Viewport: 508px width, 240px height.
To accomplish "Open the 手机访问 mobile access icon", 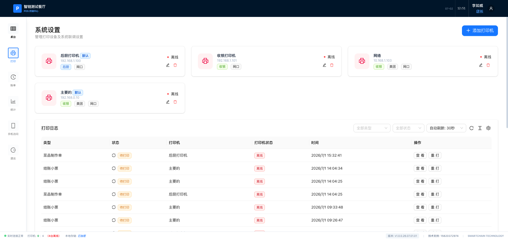I will coord(13,126).
